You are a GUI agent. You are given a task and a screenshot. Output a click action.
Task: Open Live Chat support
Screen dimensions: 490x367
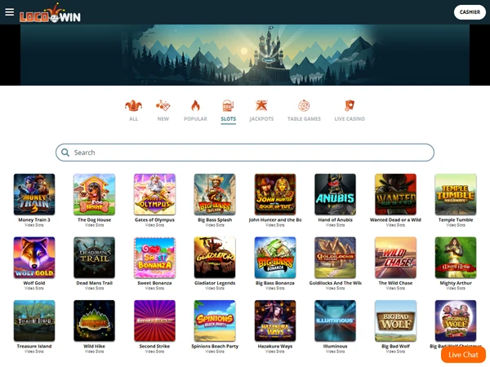click(463, 355)
